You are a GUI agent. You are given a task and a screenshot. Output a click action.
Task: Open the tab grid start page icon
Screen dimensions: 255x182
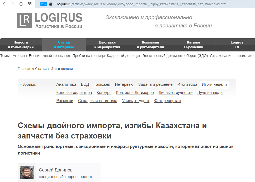30,4
